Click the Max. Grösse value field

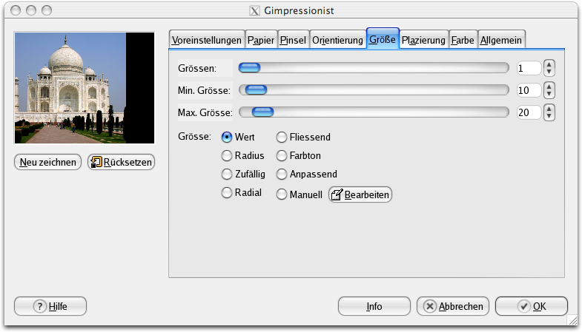click(x=529, y=112)
